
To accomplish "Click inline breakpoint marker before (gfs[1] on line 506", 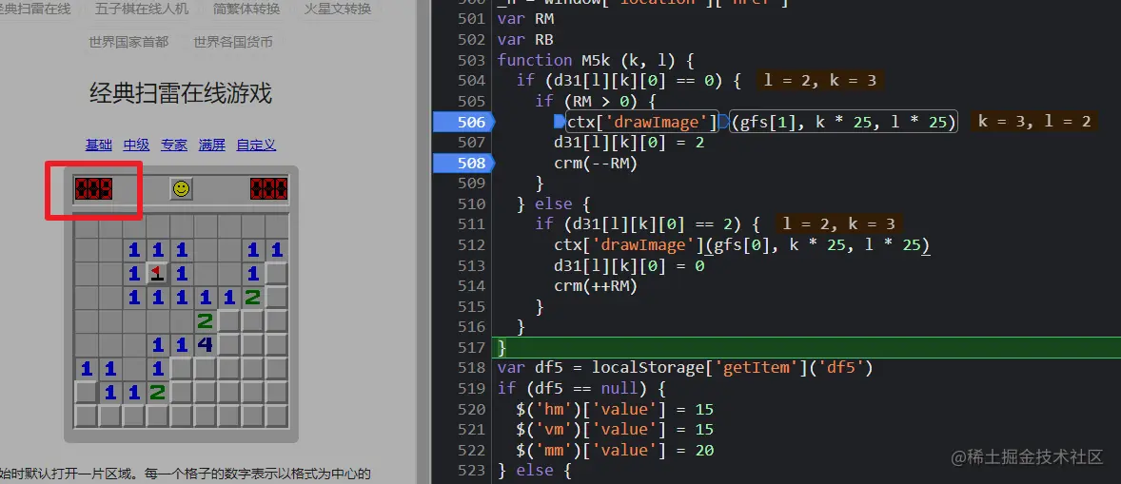I will [x=723, y=122].
